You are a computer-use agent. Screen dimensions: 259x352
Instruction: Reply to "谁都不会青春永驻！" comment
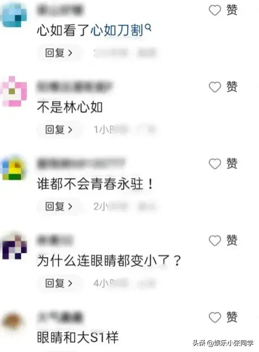(59, 207)
